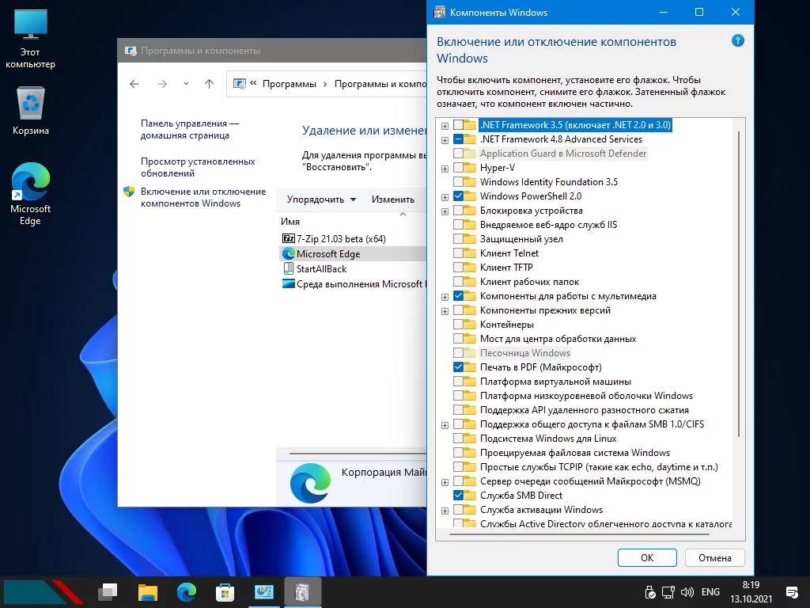Uncheck Windows PowerShell 2.0 checkbox
Image resolution: width=810 pixels, height=608 pixels.
click(x=459, y=196)
